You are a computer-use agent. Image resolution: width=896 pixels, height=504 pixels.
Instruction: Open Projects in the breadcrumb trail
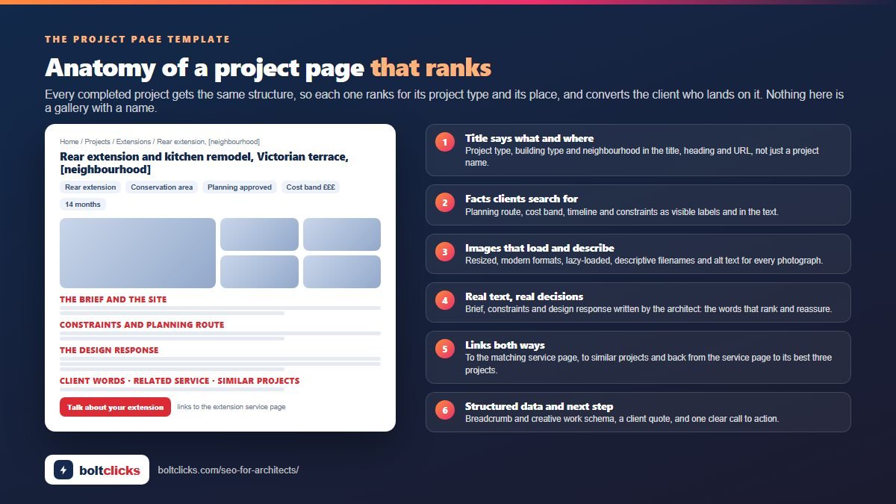tap(97, 141)
